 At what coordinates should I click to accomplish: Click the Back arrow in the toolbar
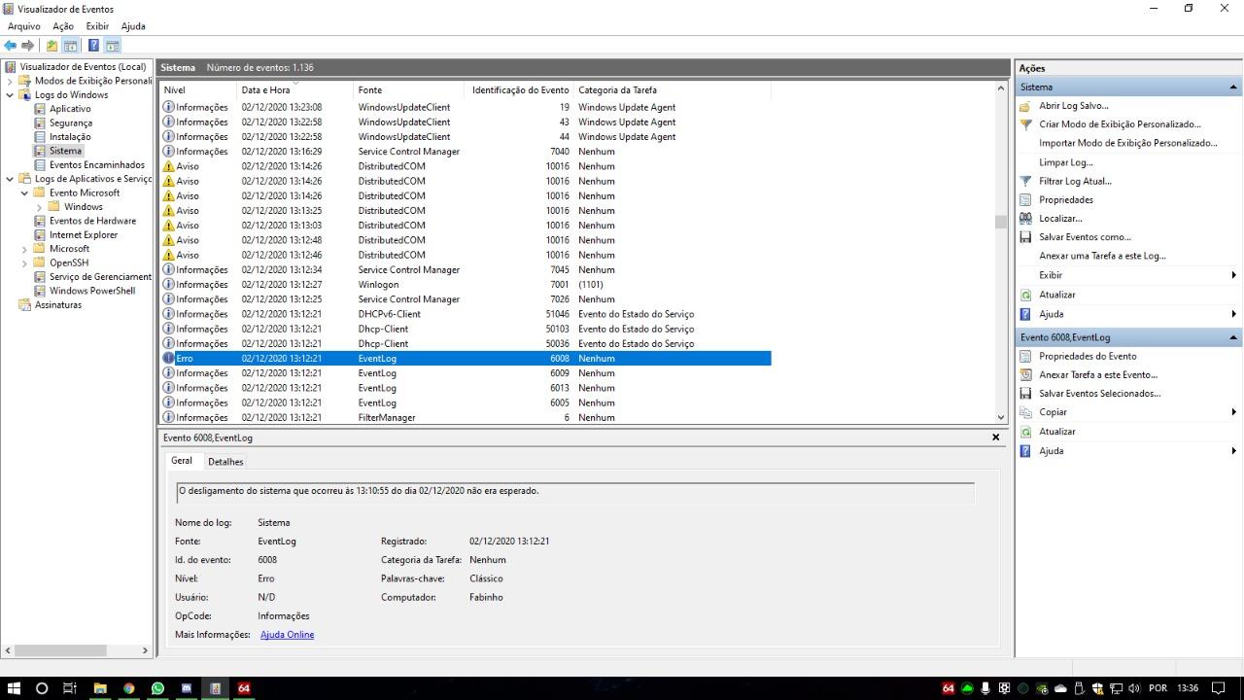coord(11,46)
